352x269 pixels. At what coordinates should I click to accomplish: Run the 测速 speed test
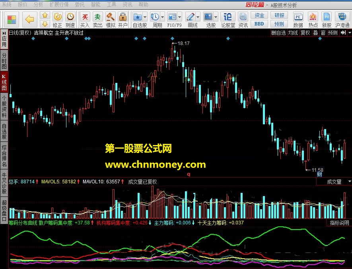70,20
